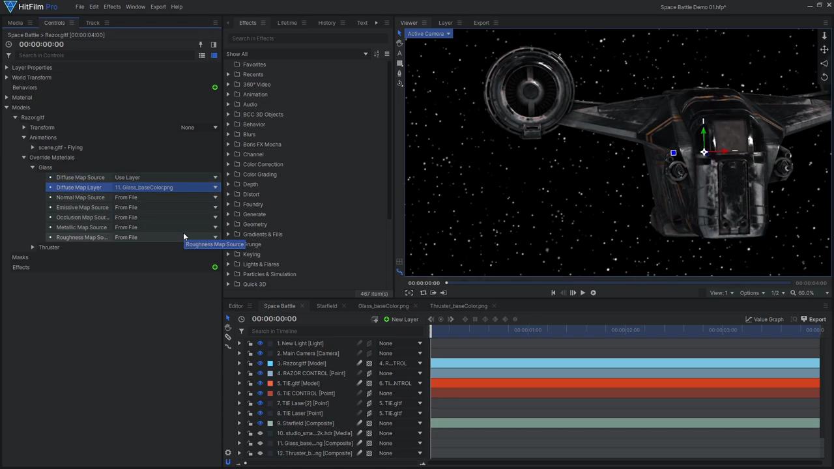Show the Glass_base composite layer
The height and width of the screenshot is (469, 834).
[x=260, y=443]
